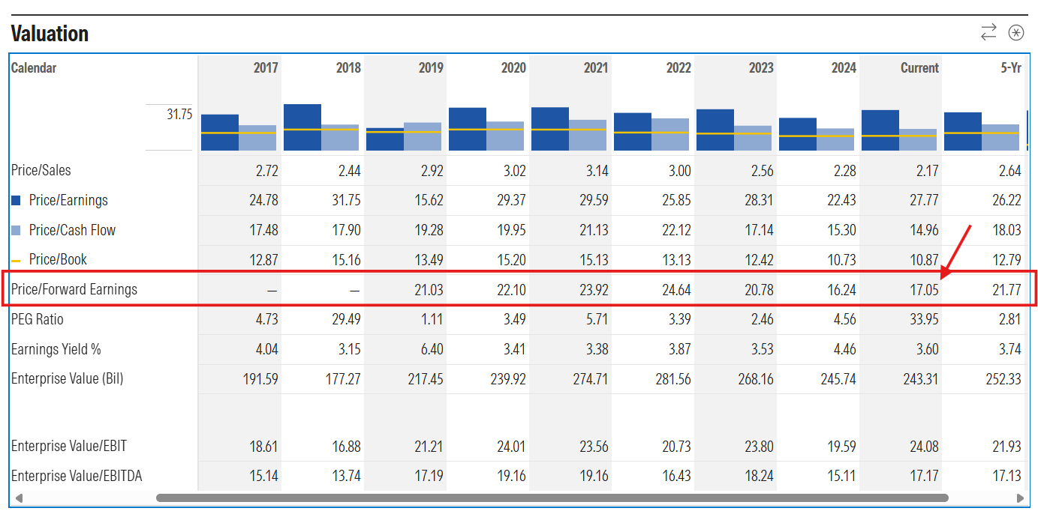Click the Current Price/Forward Earnings value 17.05

point(924,290)
